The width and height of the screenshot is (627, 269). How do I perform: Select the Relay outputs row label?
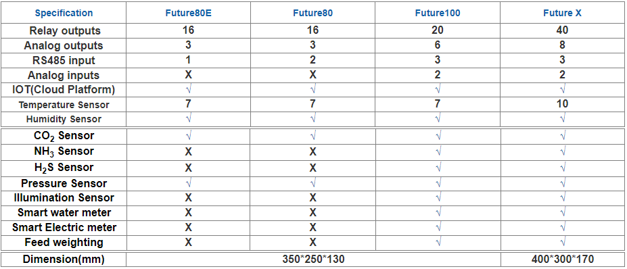coord(65,31)
